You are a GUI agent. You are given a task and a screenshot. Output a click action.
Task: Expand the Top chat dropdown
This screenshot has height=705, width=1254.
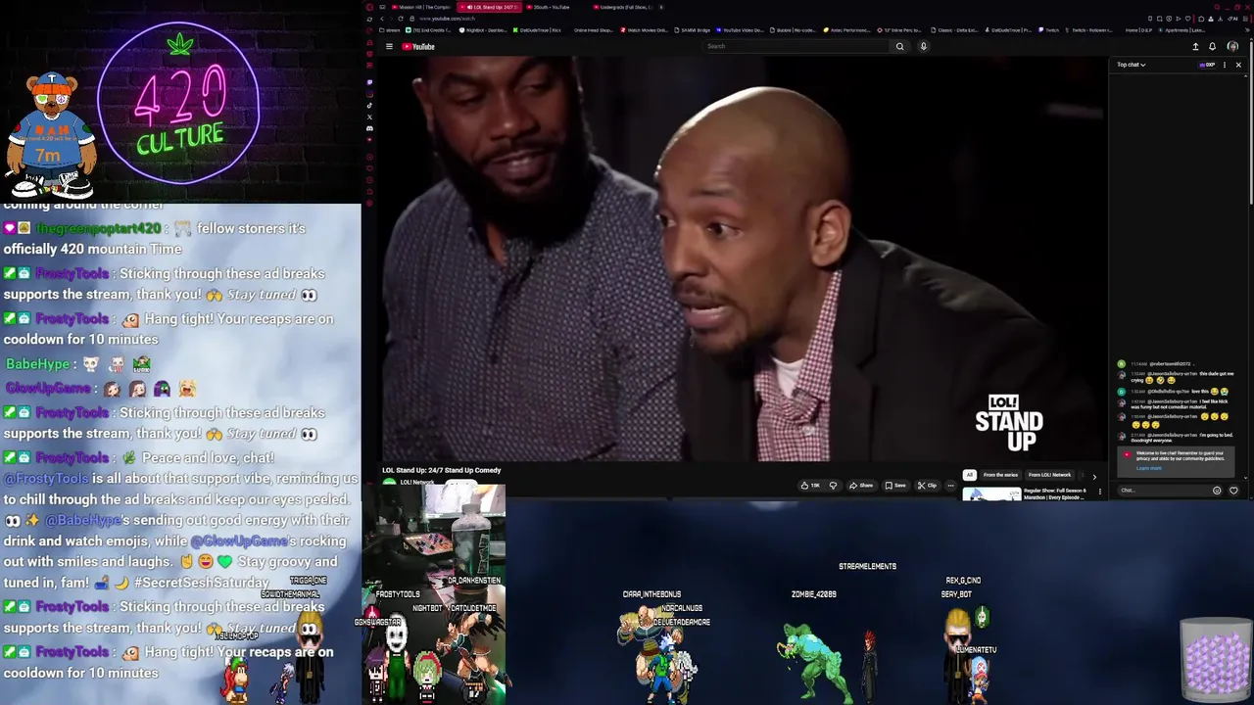click(1131, 65)
